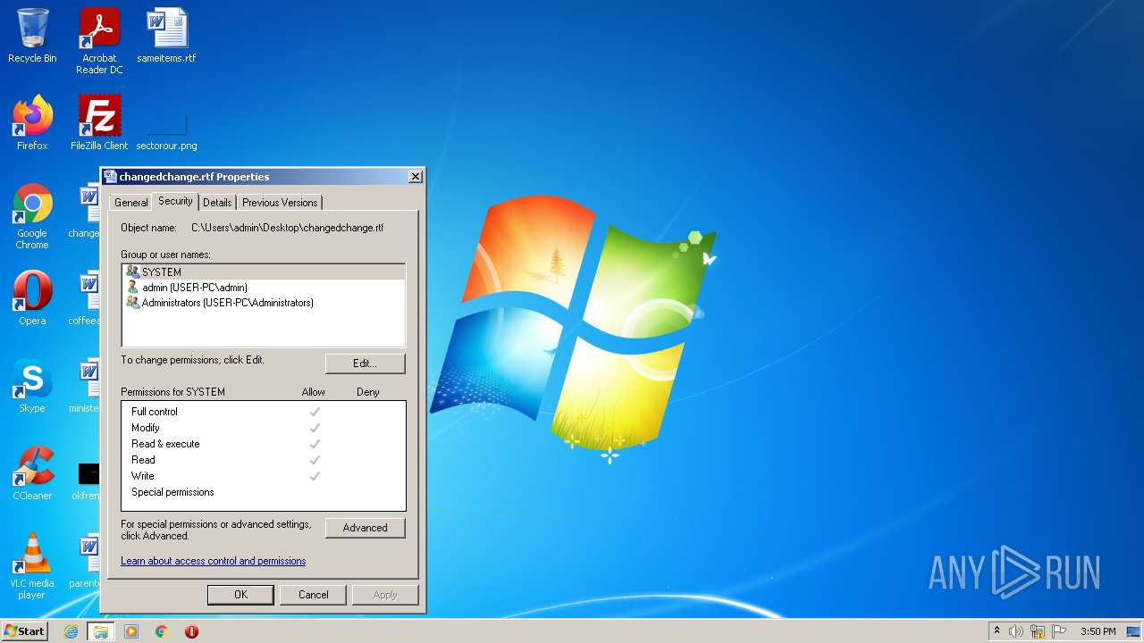This screenshot has height=643, width=1144.
Task: Show hidden tray icons arrow
Action: [997, 631]
